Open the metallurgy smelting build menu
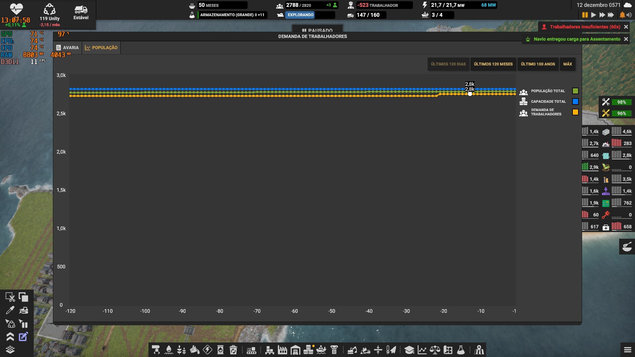This screenshot has width=635, height=357. pos(194,350)
